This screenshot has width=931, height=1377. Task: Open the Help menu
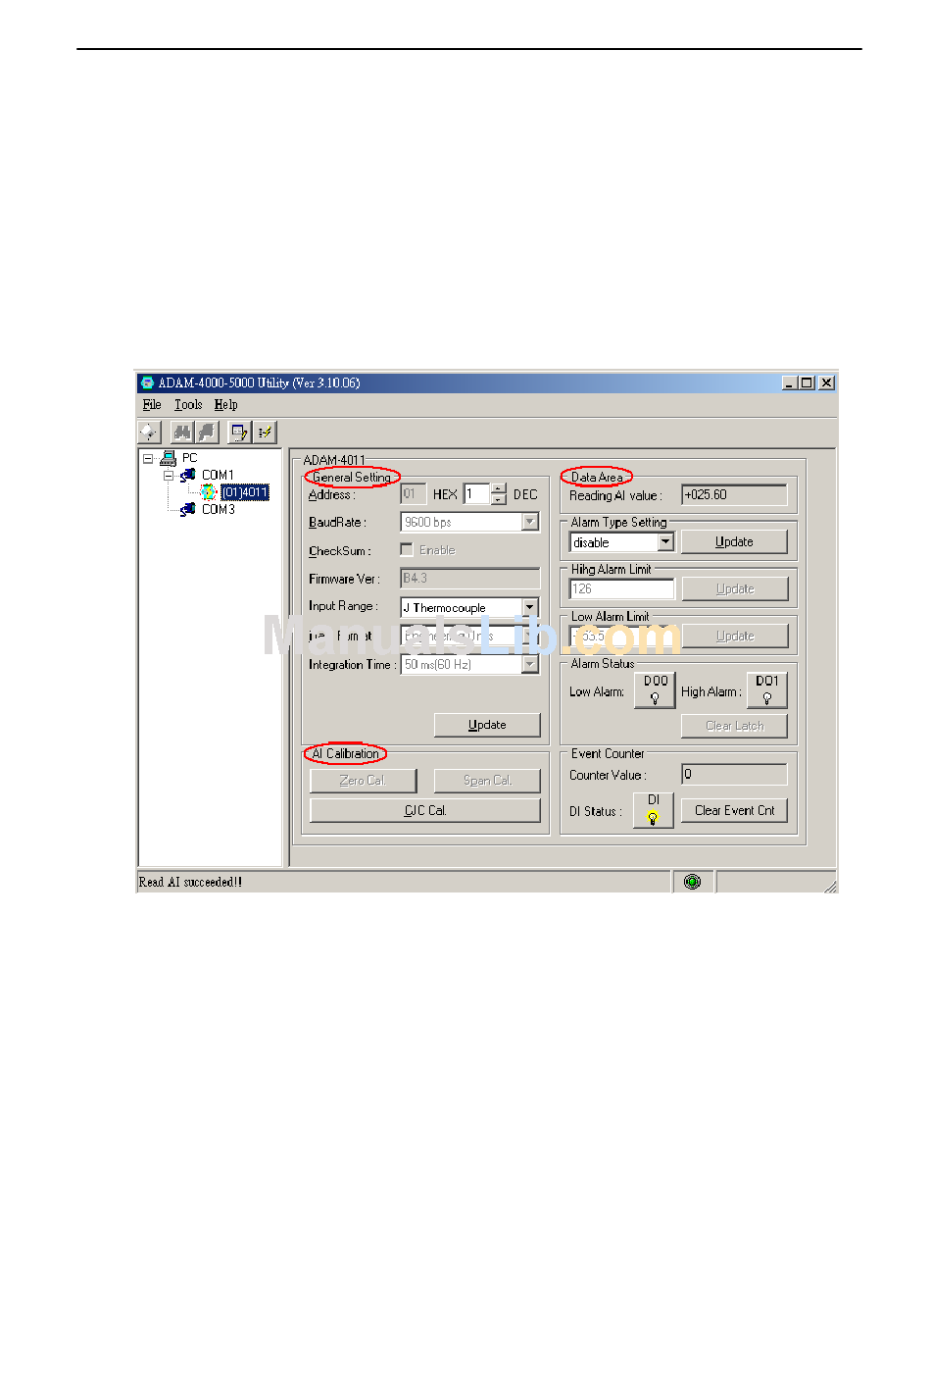click(x=226, y=404)
